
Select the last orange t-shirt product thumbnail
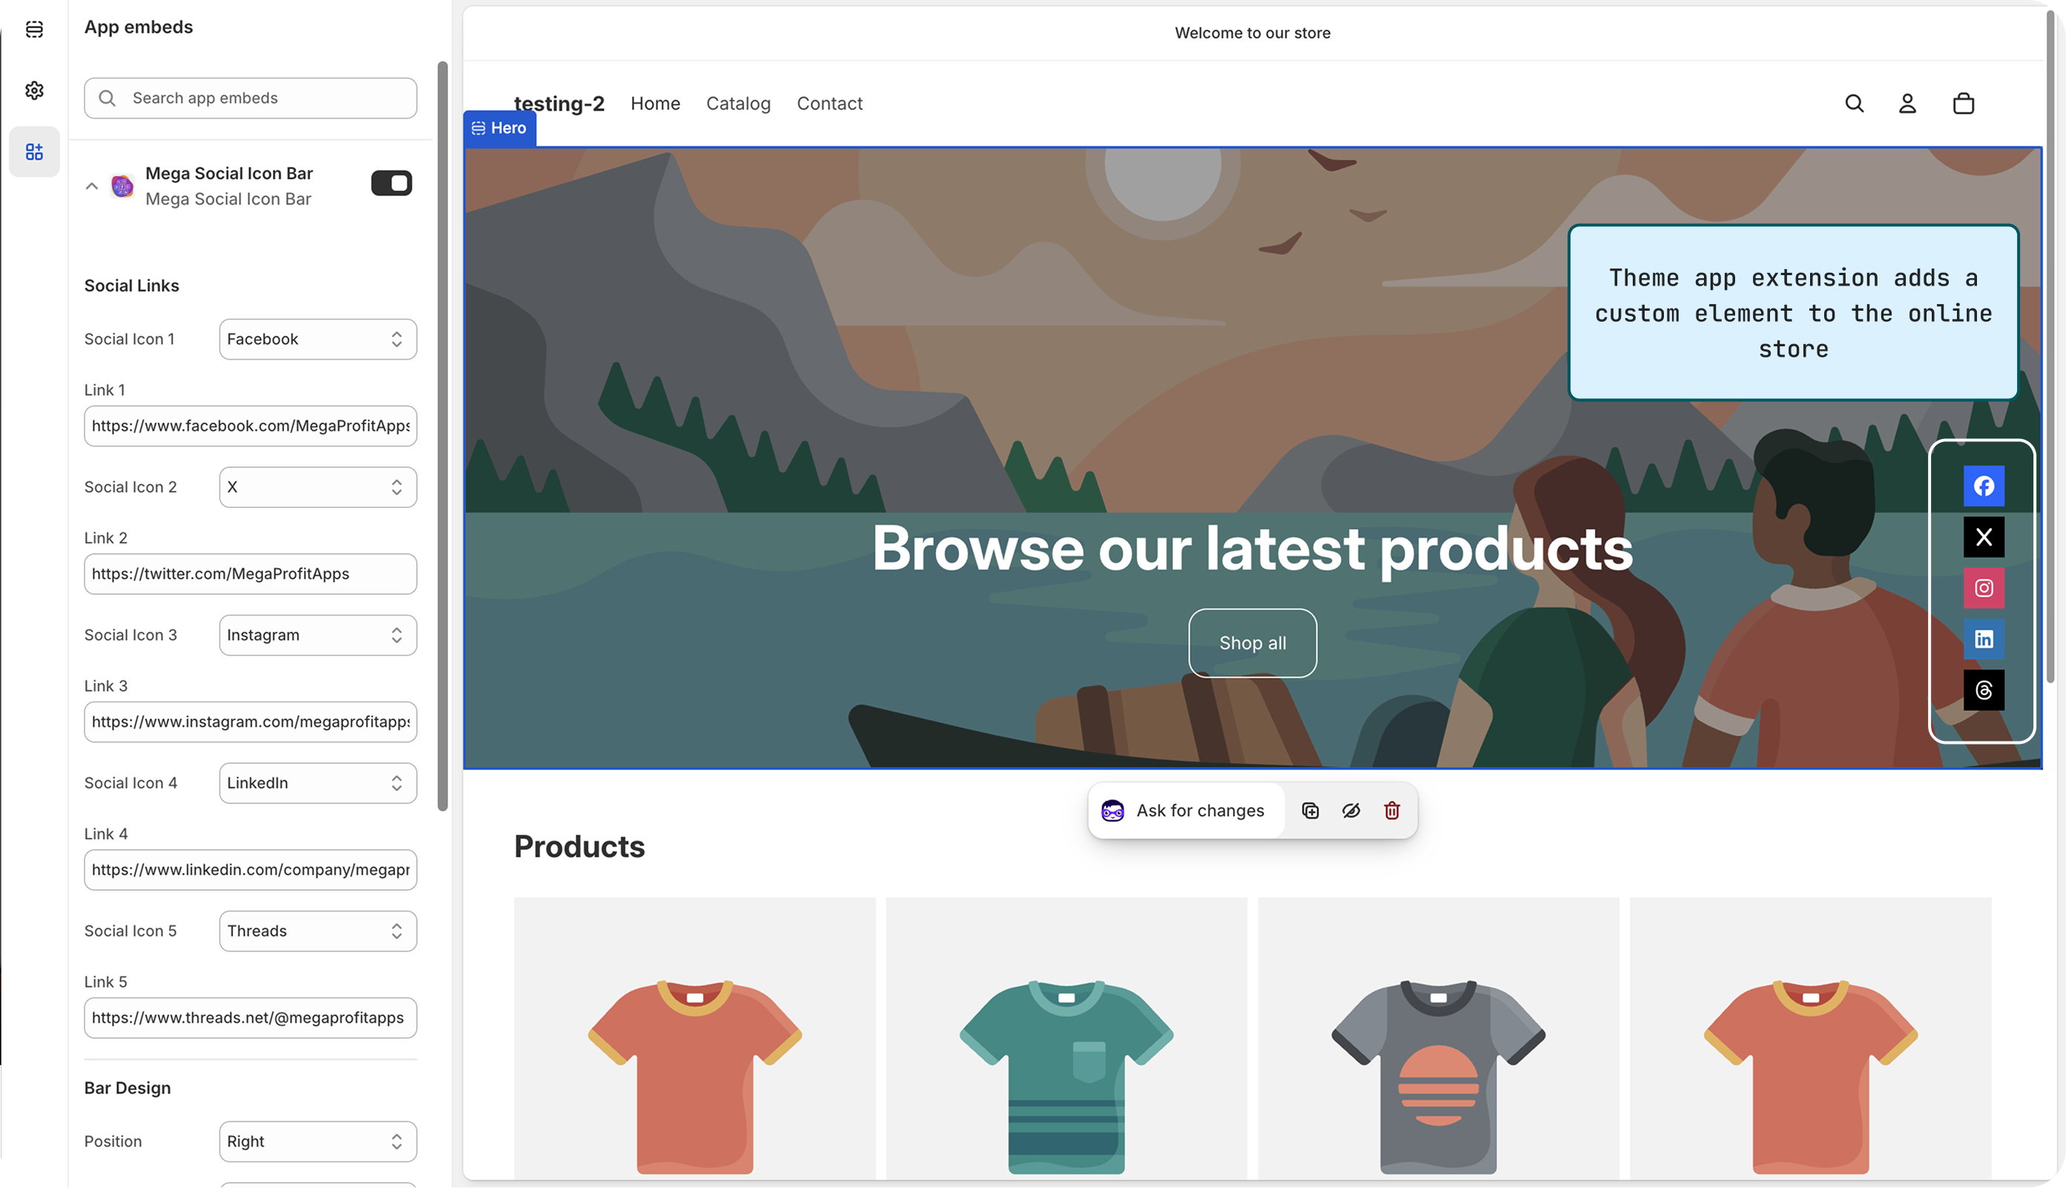1811,1039
